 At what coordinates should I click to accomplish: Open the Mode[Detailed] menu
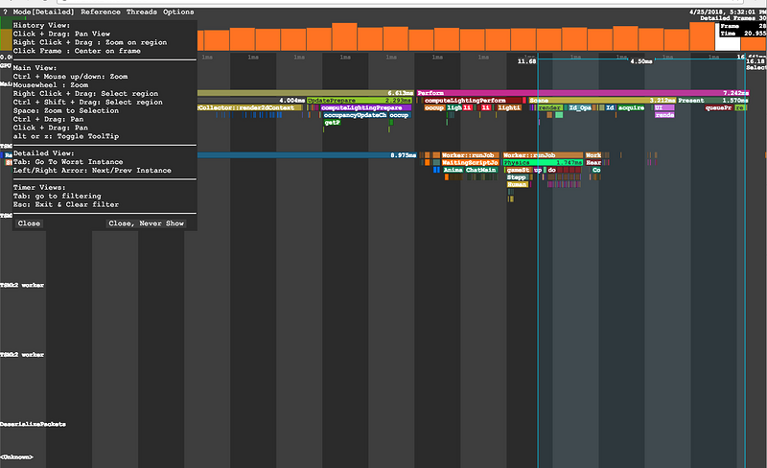(43, 12)
